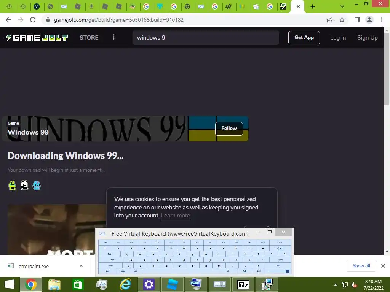Click the virtual keyboard settings gear

tap(245, 271)
